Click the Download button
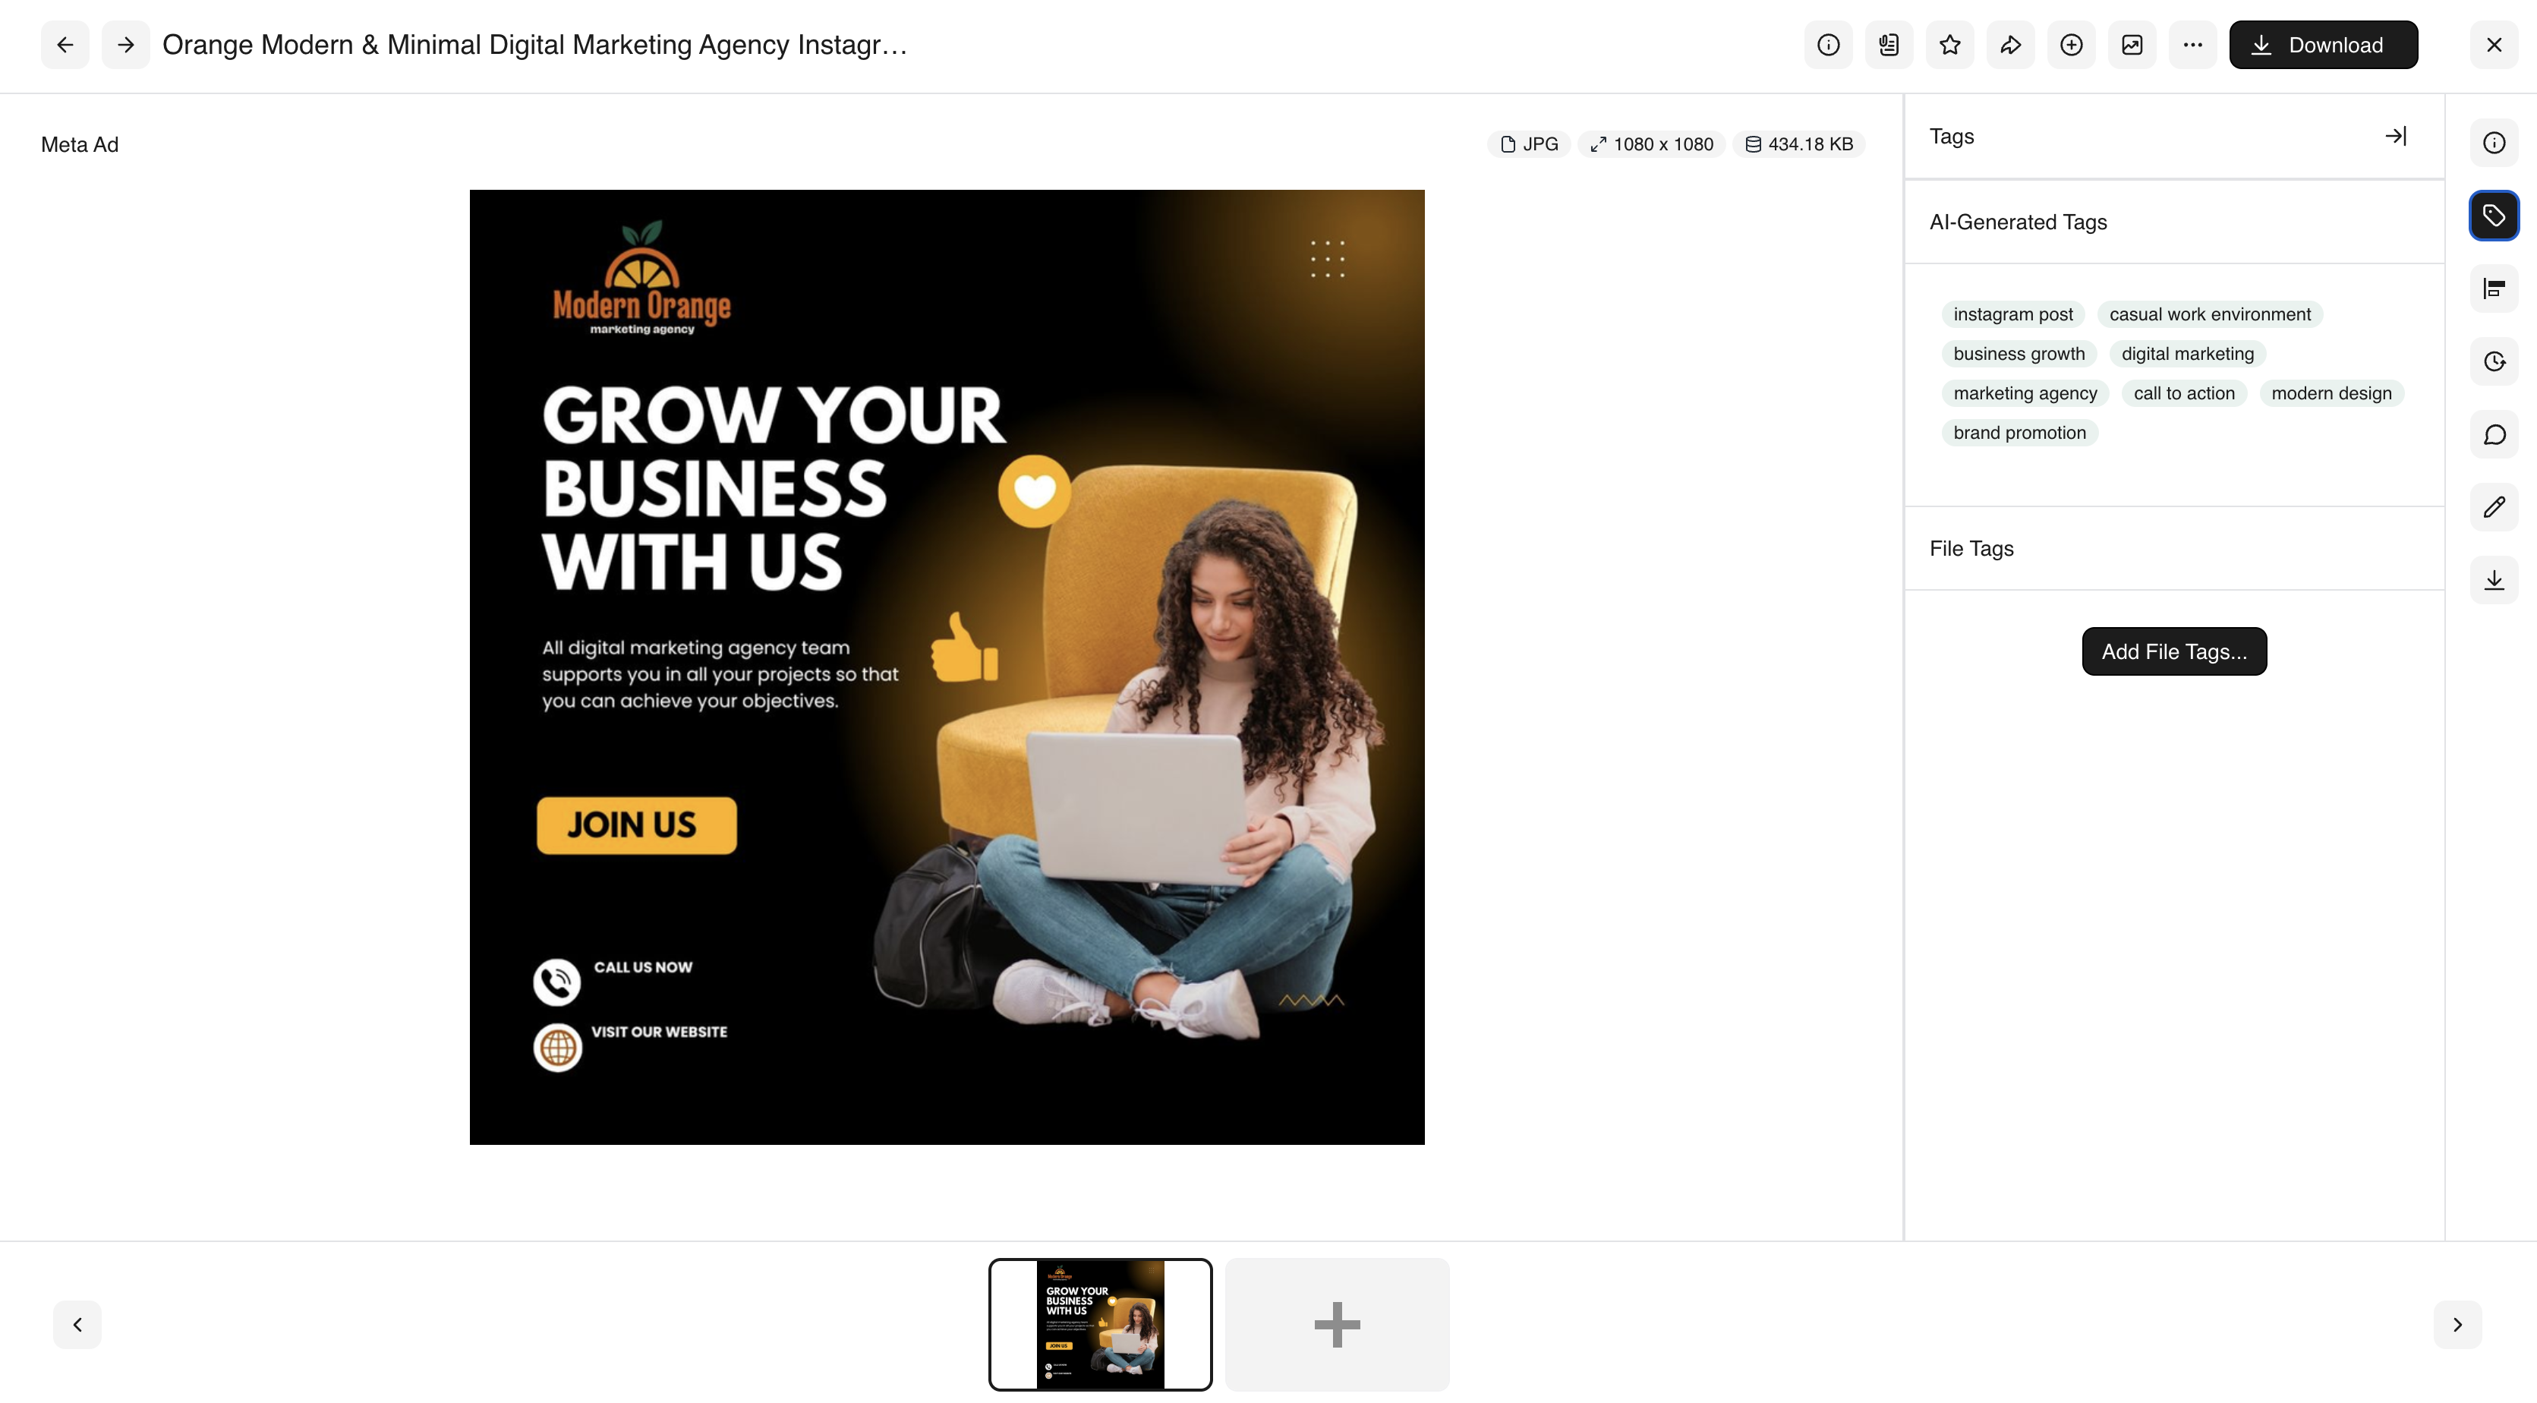This screenshot has height=1403, width=2537. [2323, 44]
